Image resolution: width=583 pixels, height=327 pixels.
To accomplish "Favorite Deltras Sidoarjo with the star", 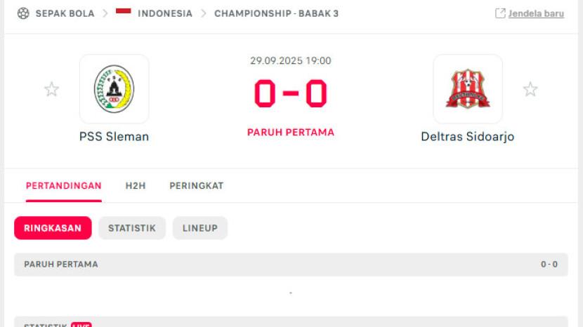I will [530, 89].
